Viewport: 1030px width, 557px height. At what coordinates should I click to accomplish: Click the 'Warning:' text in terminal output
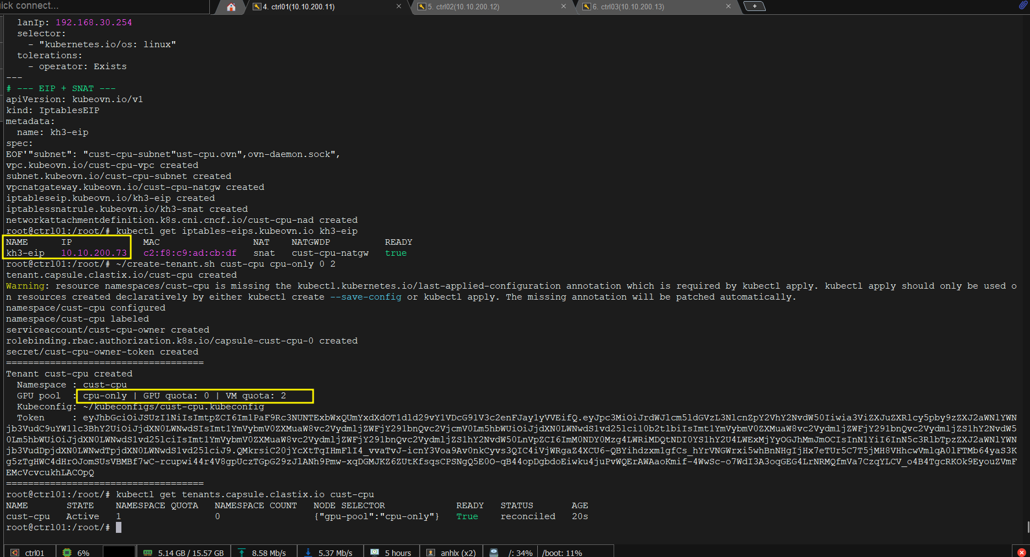tap(28, 286)
